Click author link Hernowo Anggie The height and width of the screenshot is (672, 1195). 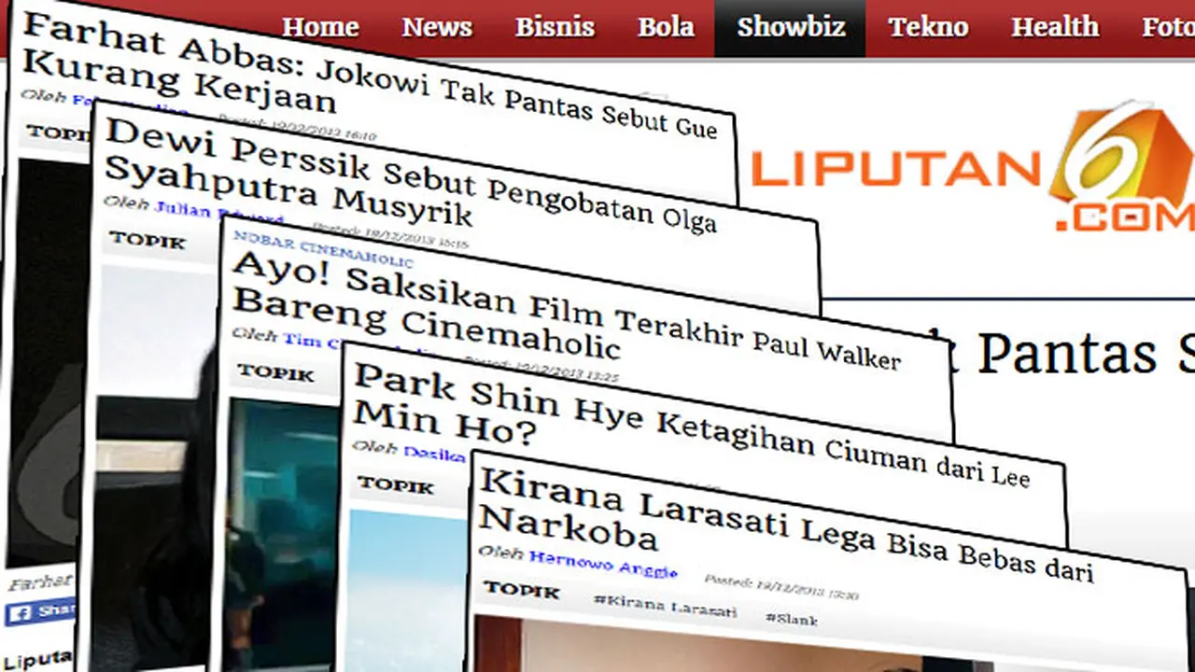coord(602,564)
